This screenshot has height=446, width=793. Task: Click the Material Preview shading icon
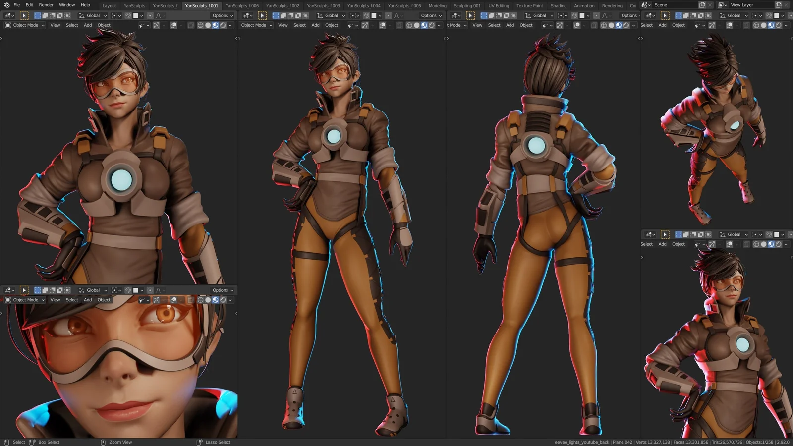[215, 25]
